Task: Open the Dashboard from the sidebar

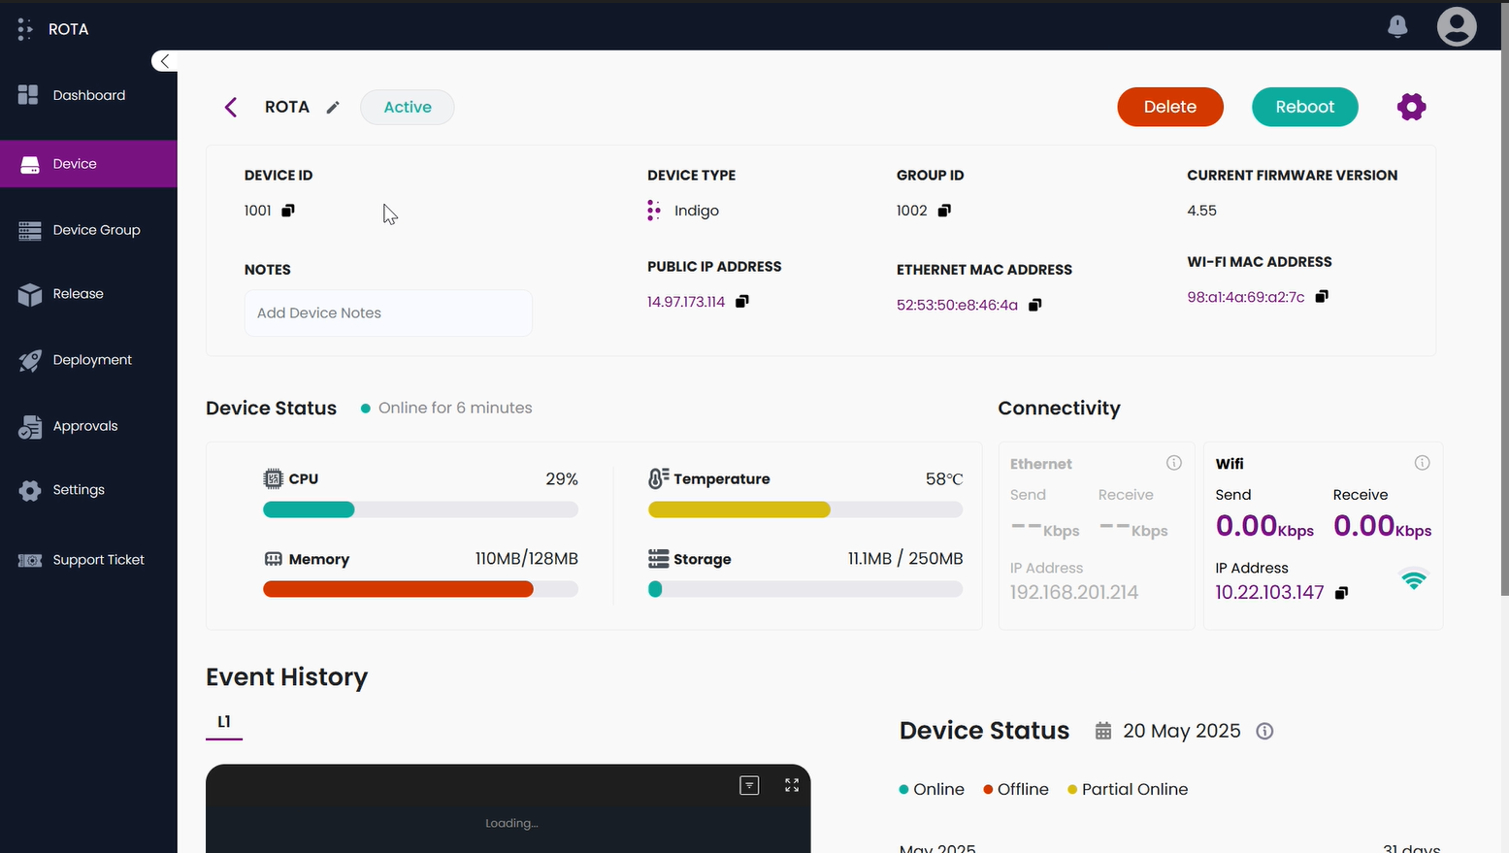Action: click(89, 95)
